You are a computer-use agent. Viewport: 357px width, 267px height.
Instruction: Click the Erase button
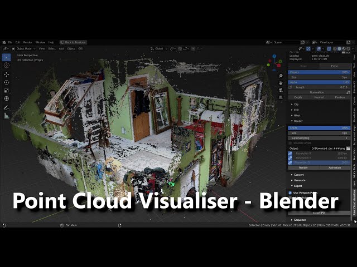(335, 66)
